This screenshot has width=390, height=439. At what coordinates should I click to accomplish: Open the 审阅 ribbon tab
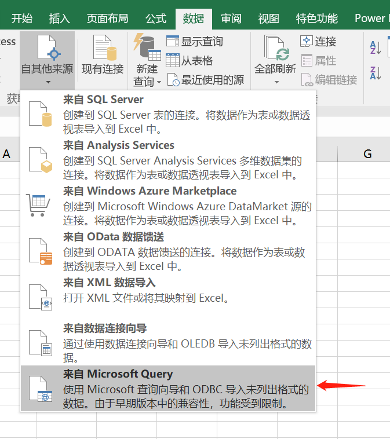(x=231, y=19)
